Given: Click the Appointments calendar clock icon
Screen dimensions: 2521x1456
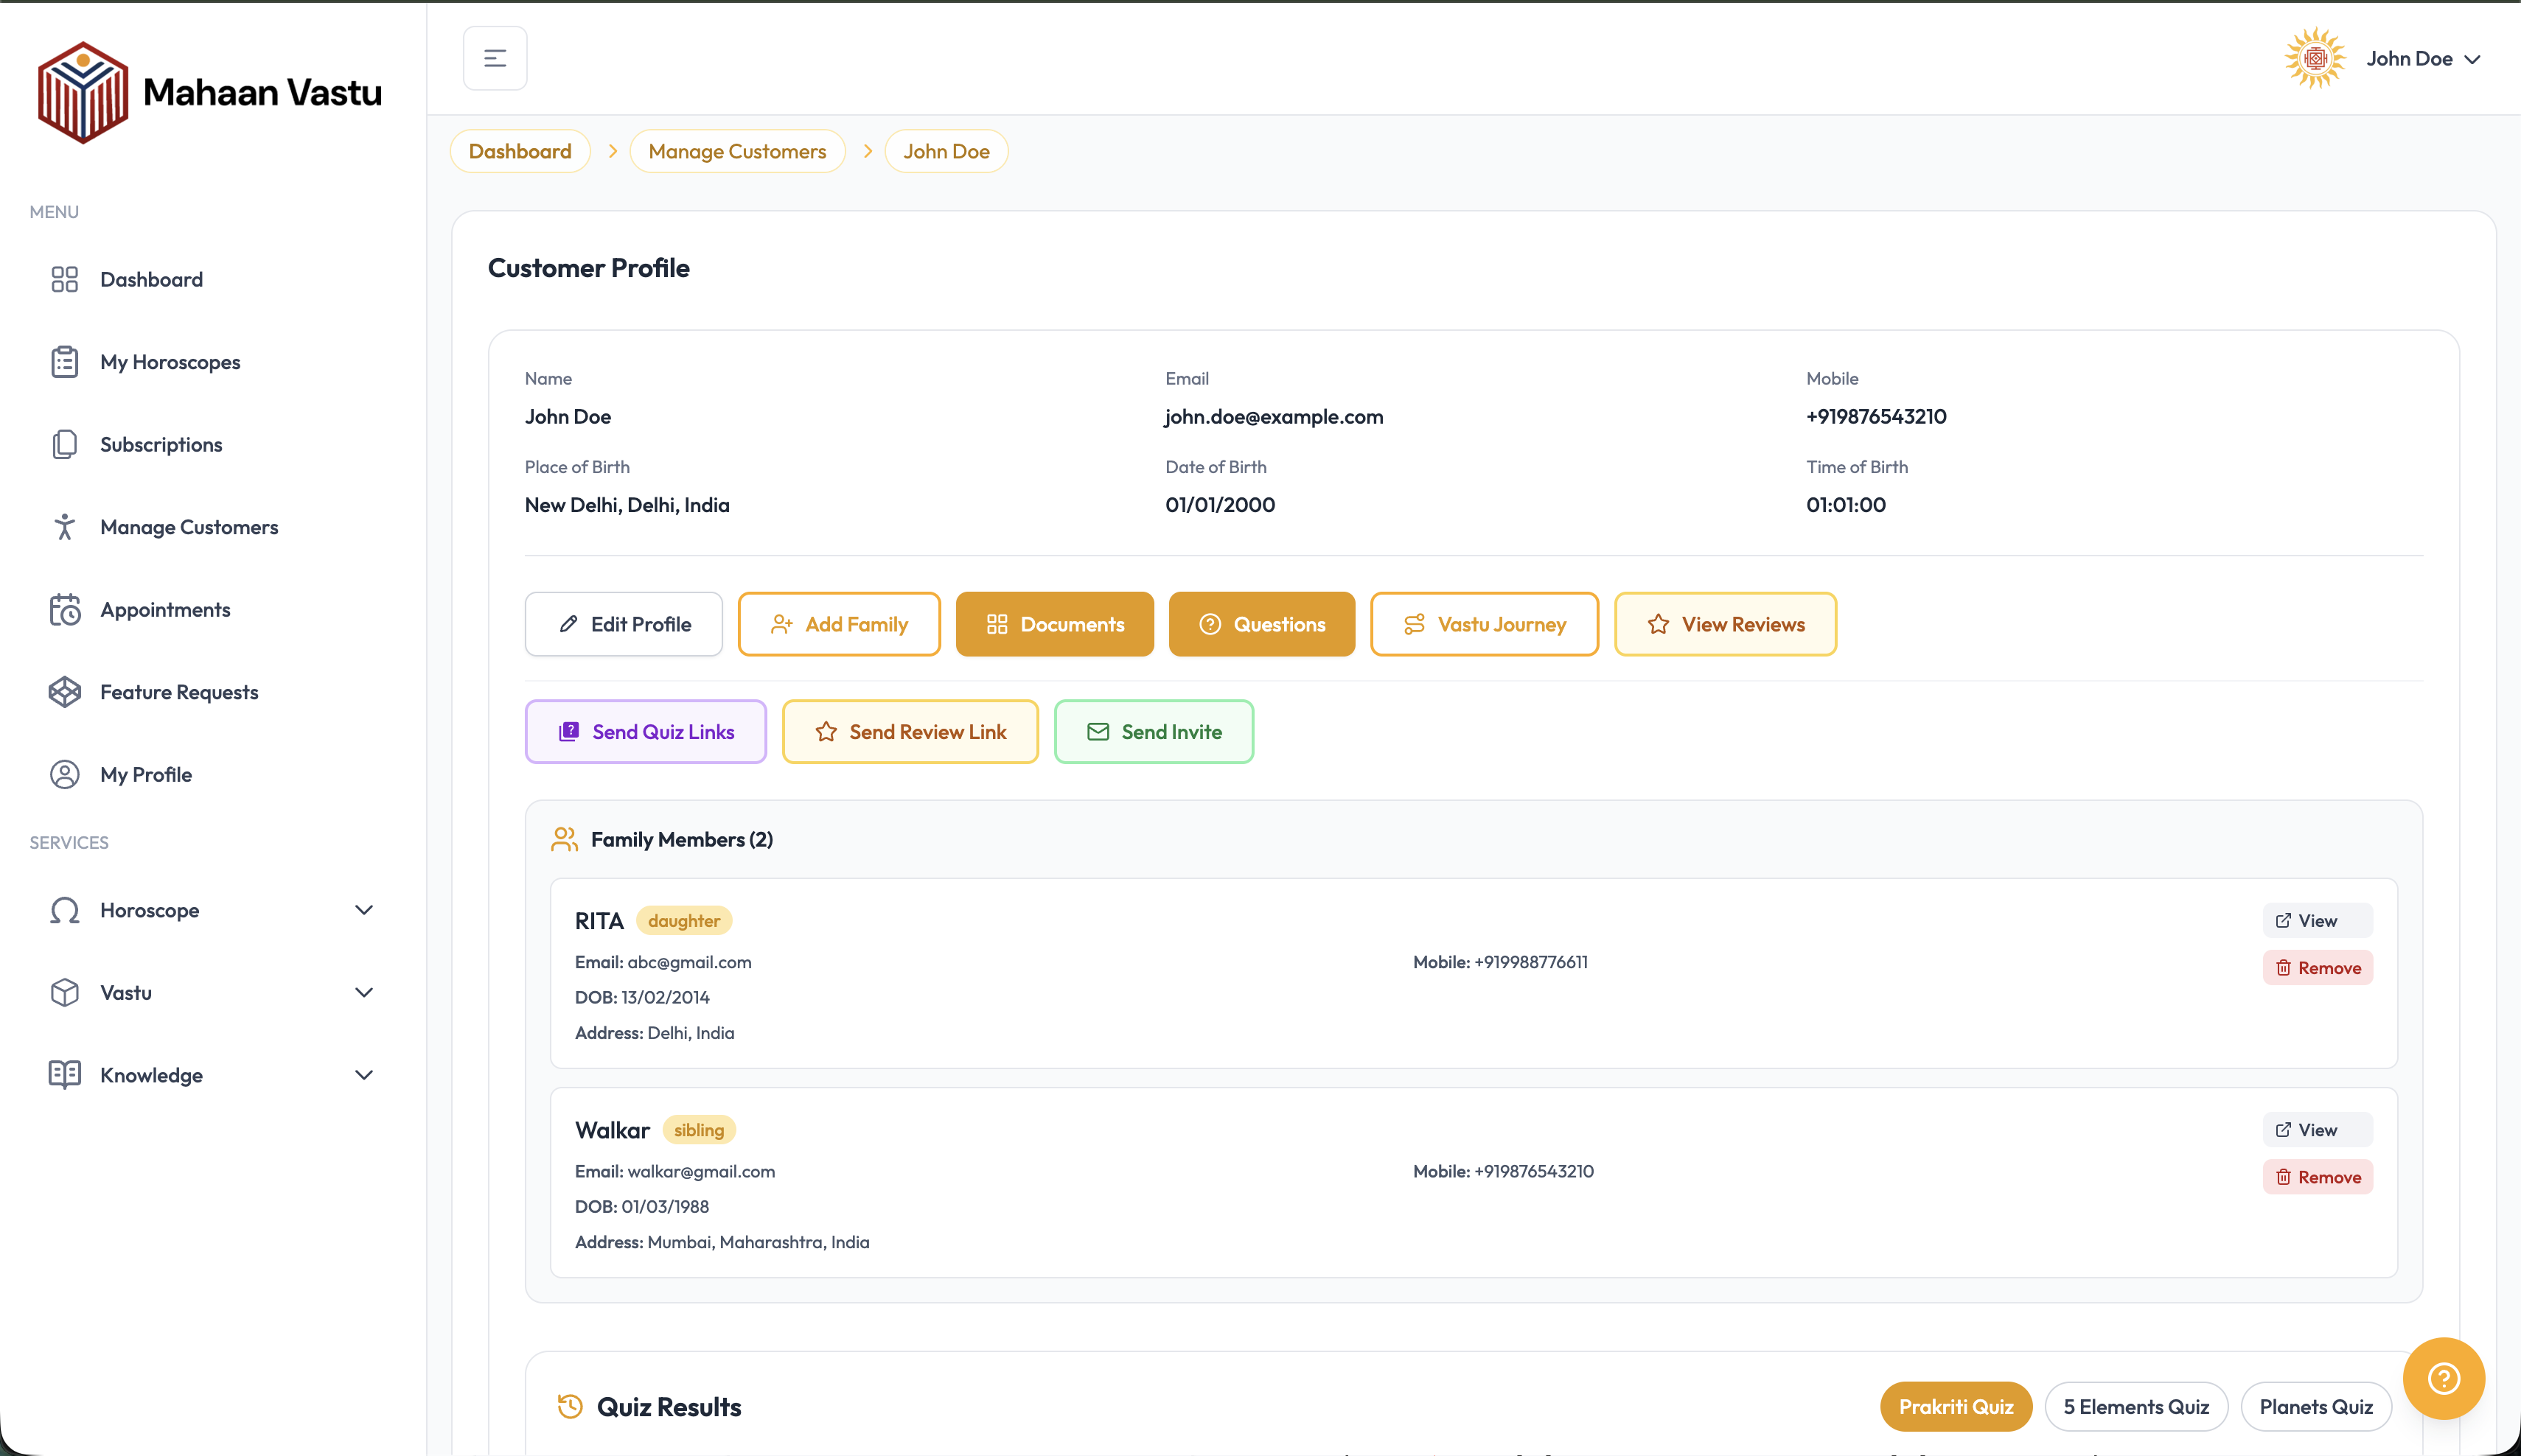Looking at the screenshot, I should point(65,609).
